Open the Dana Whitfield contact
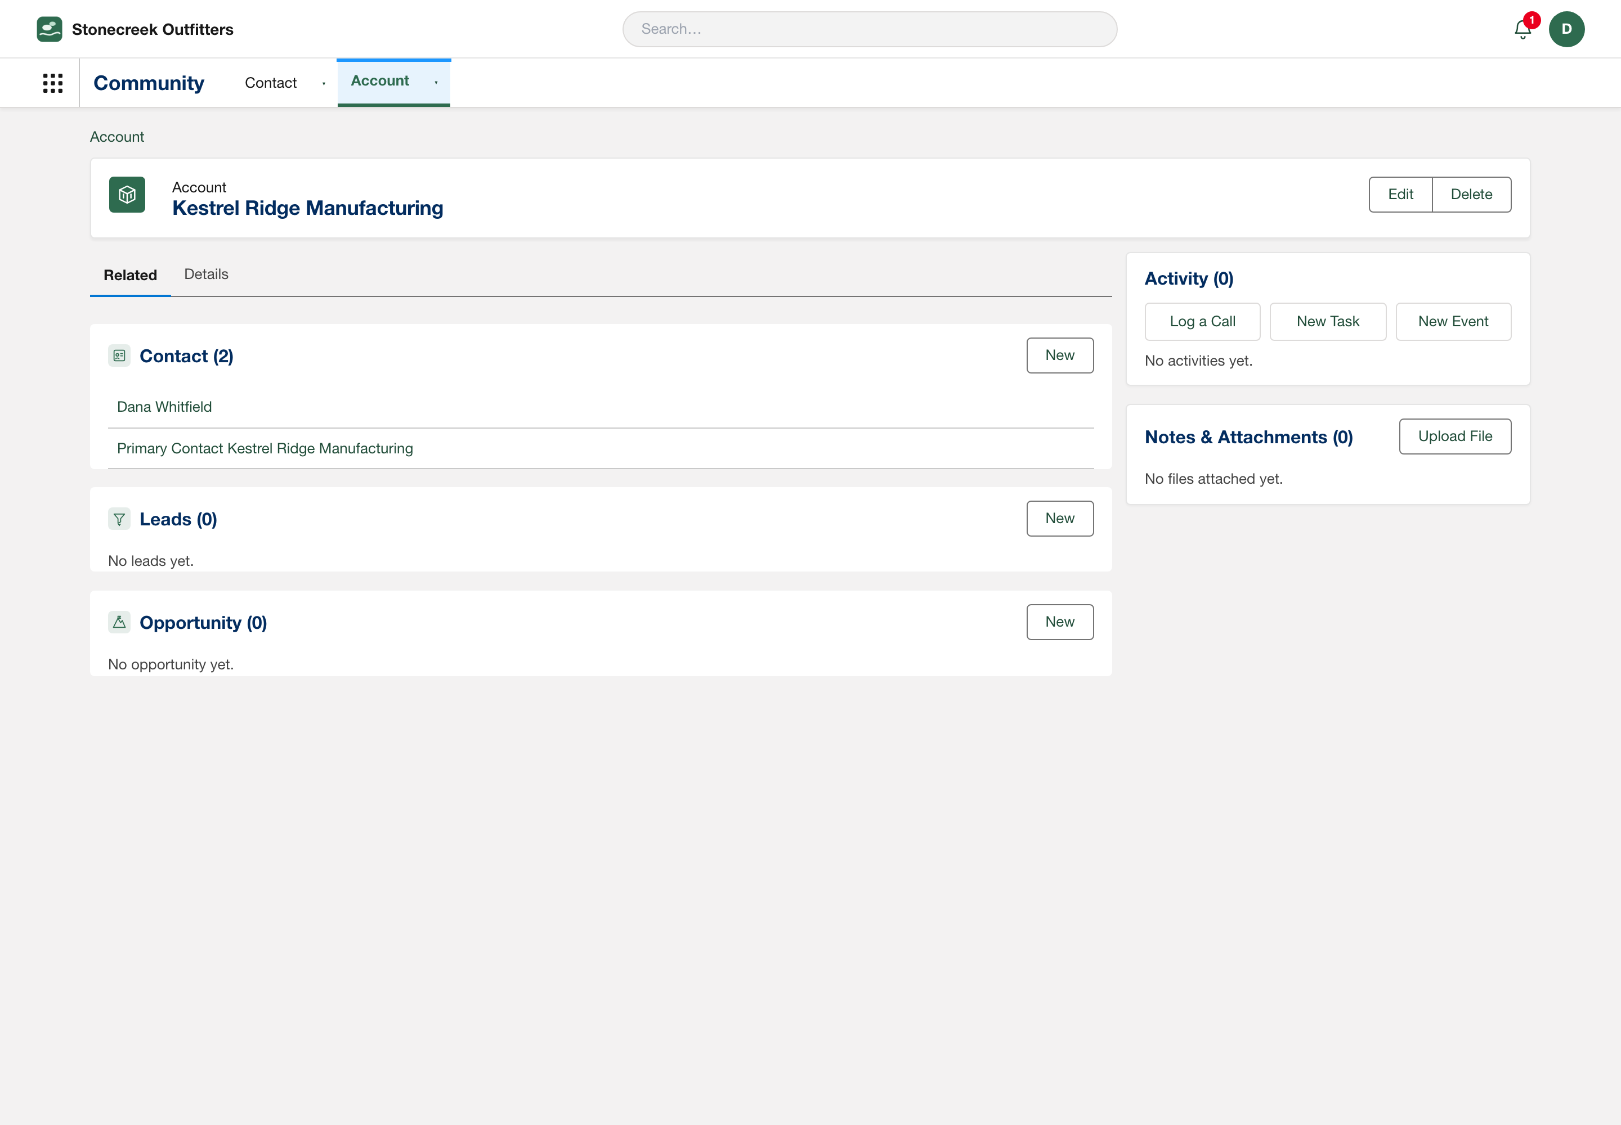This screenshot has height=1125, width=1621. click(x=164, y=407)
